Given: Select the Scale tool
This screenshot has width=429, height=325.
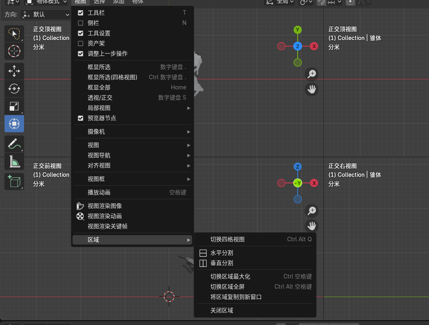Looking at the screenshot, I should (x=14, y=106).
